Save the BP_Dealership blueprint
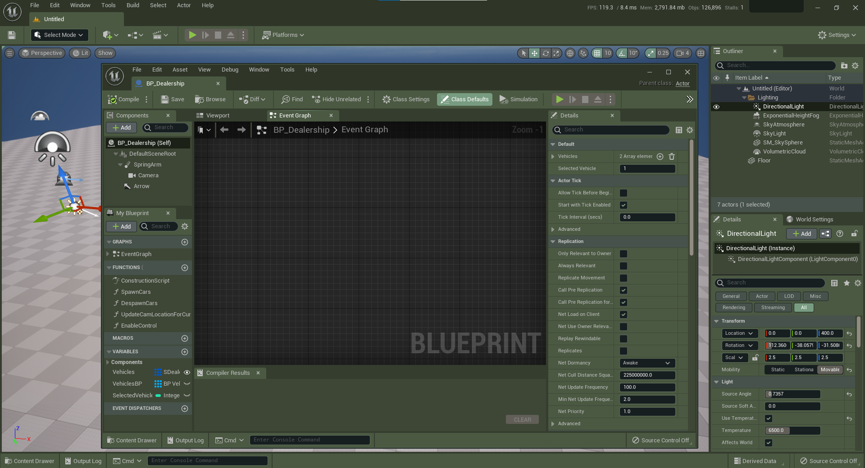 [173, 99]
